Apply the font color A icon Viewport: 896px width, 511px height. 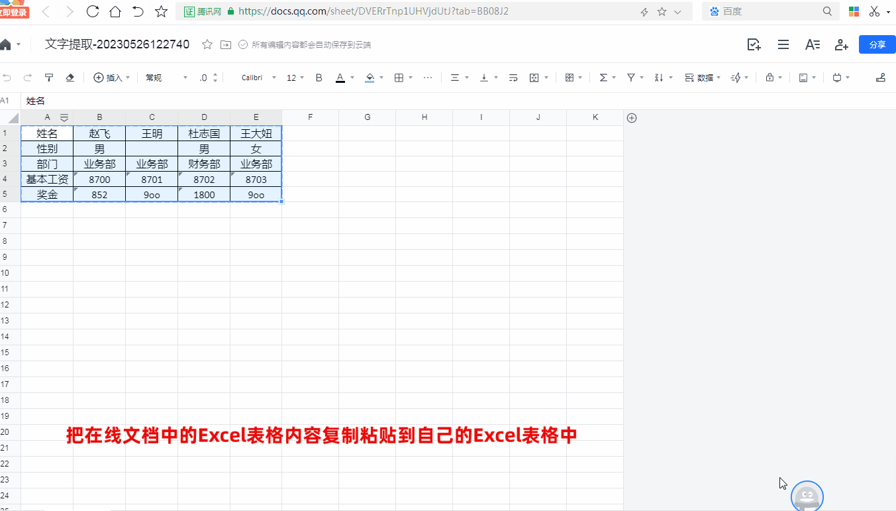(x=340, y=78)
